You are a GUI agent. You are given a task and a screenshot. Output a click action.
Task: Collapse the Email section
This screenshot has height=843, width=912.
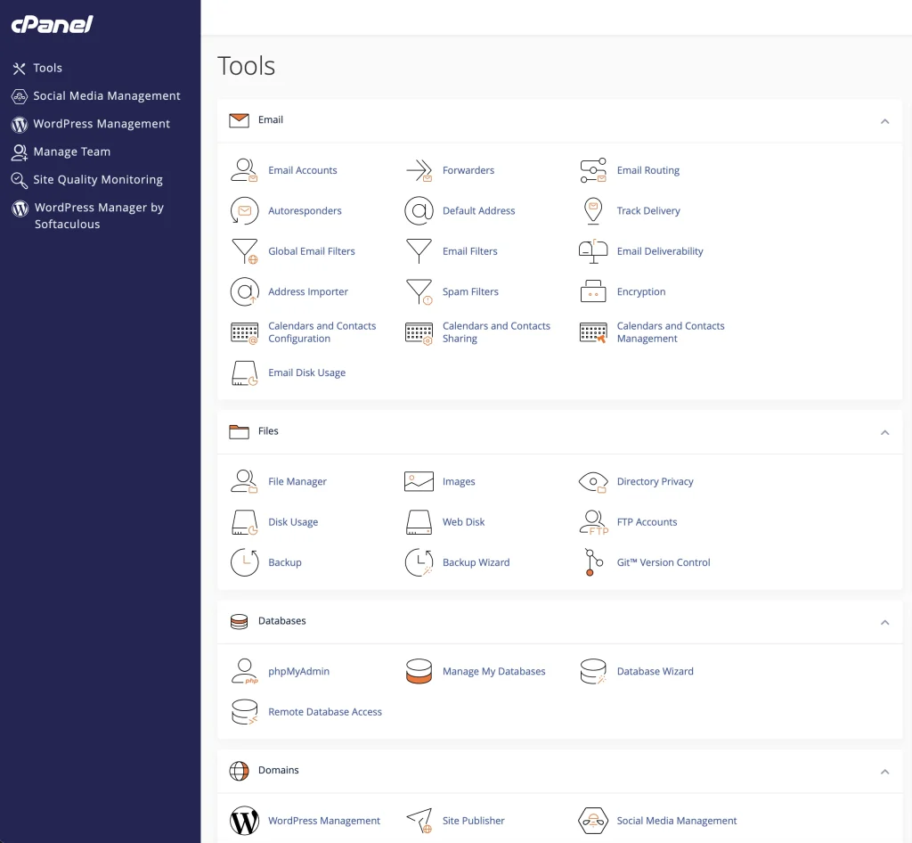point(884,121)
